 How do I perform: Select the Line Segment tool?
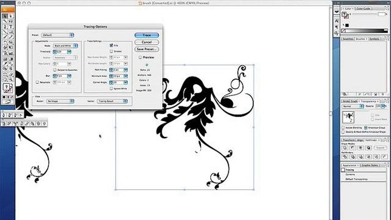[5, 32]
